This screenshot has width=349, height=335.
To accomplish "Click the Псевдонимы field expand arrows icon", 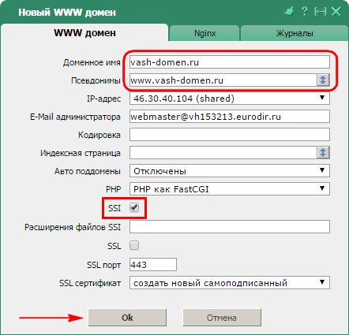I will pyautogui.click(x=323, y=80).
